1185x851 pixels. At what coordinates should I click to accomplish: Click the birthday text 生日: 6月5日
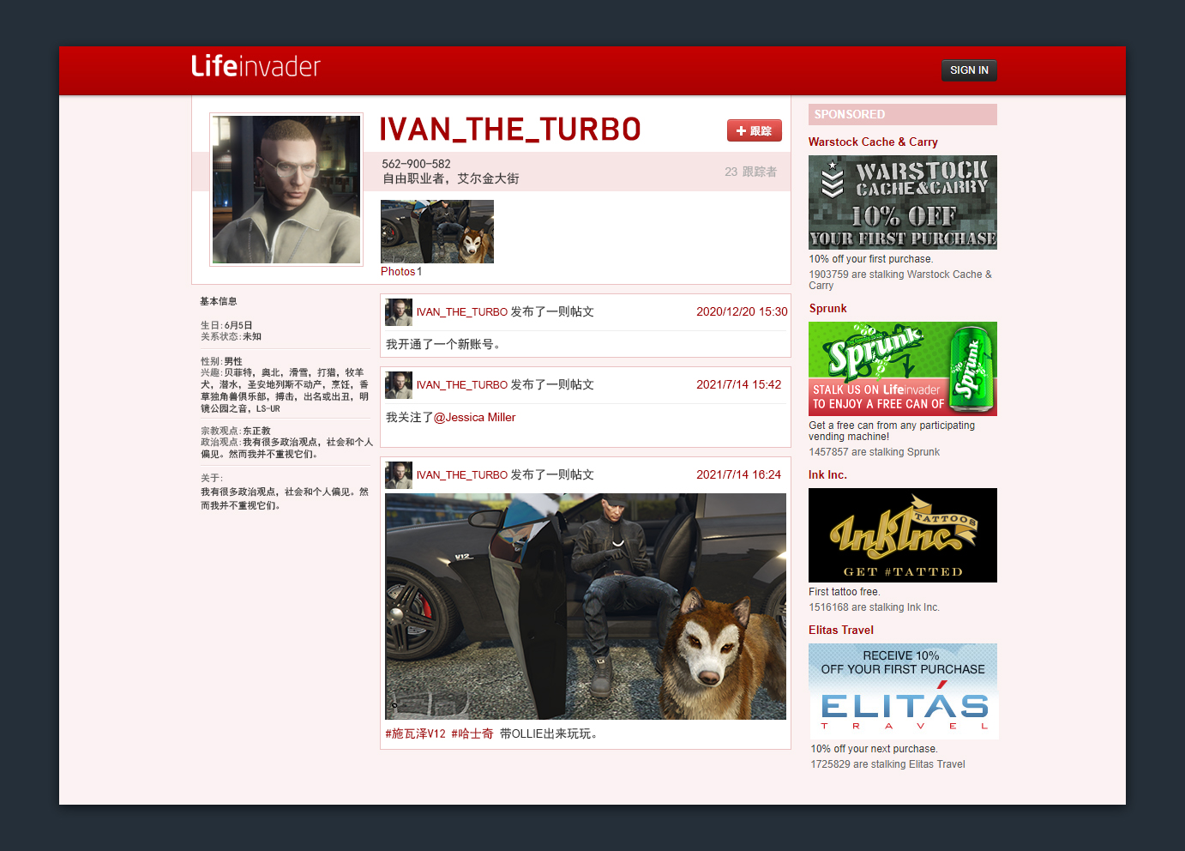[x=226, y=326]
